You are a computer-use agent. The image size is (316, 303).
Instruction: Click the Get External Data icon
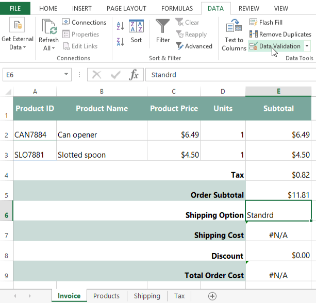17,26
